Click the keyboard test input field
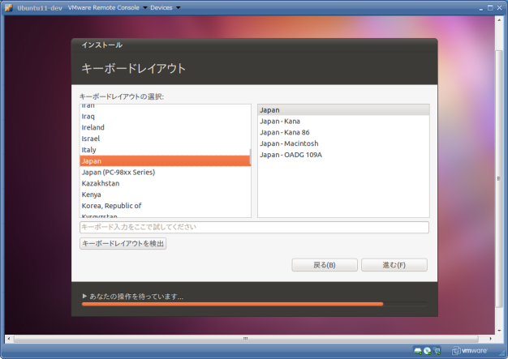This screenshot has height=359, width=508. click(254, 227)
